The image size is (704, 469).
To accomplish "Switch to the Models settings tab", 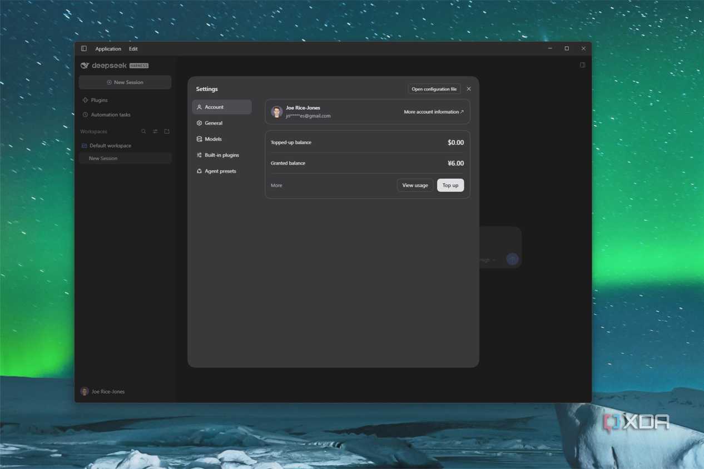I will (x=222, y=139).
